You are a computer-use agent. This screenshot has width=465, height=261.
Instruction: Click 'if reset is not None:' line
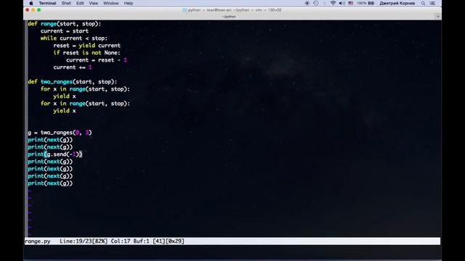pyautogui.click(x=87, y=53)
